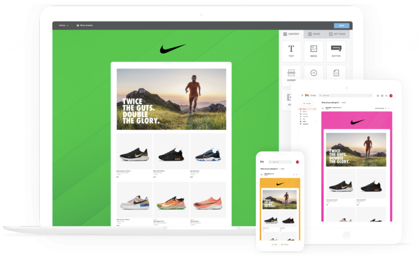
Task: Click the profile avatar on the phone
Action: click(x=297, y=162)
